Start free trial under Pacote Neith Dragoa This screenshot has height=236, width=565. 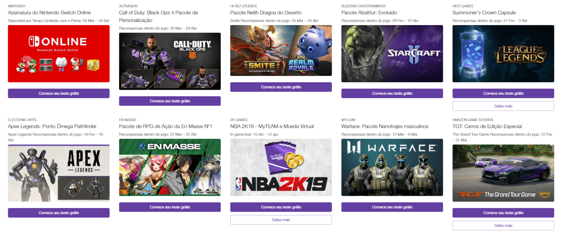[281, 87]
